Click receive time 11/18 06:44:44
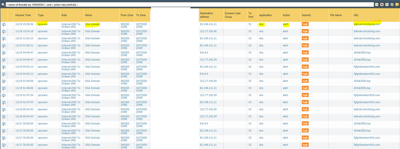Image resolution: width=400 pixels, height=149 pixels. click(24, 116)
